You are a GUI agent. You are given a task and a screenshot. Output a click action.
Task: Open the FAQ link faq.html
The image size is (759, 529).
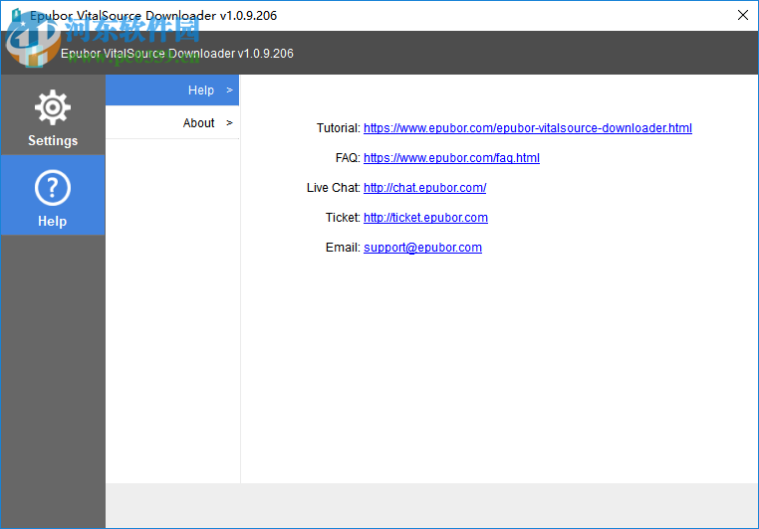451,158
